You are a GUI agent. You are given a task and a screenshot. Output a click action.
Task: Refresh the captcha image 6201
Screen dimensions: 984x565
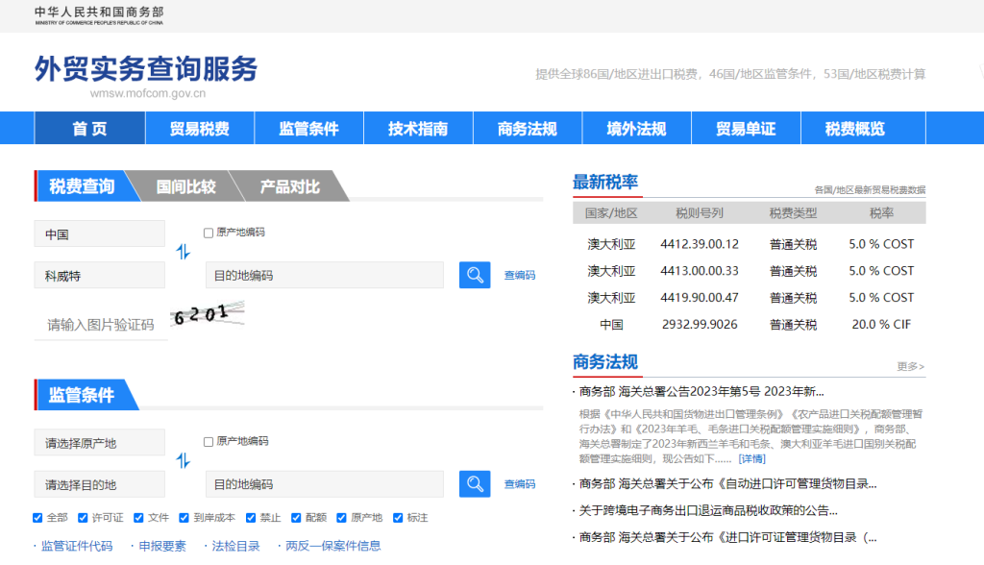(208, 313)
